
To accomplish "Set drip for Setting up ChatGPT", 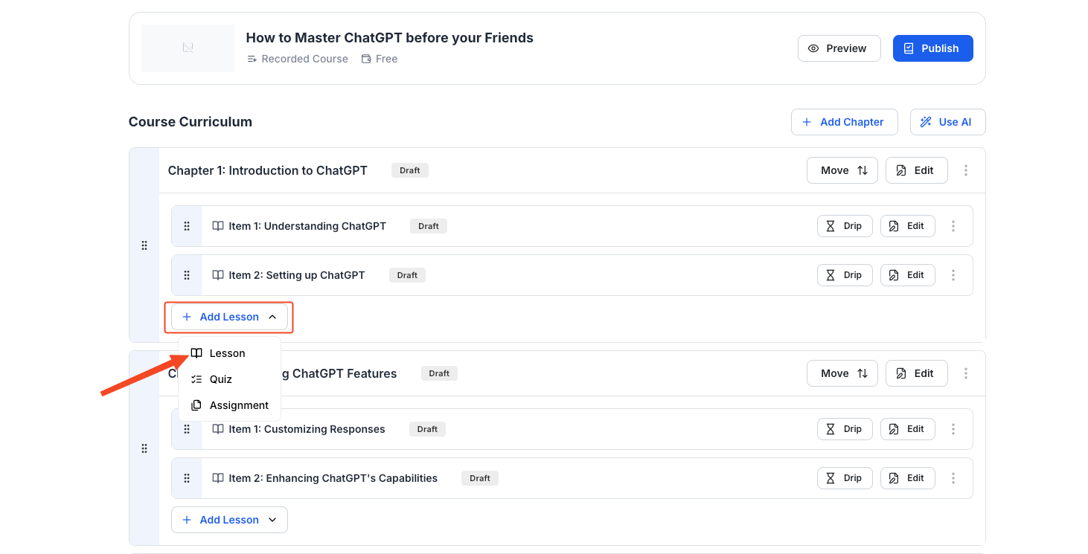I will click(845, 275).
